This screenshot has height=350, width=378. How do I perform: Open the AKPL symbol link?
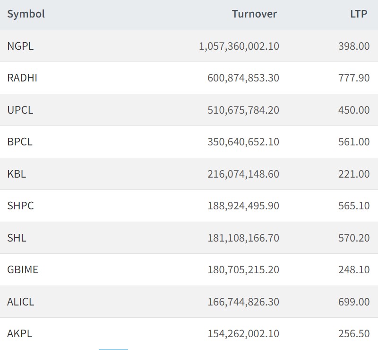[20, 334]
